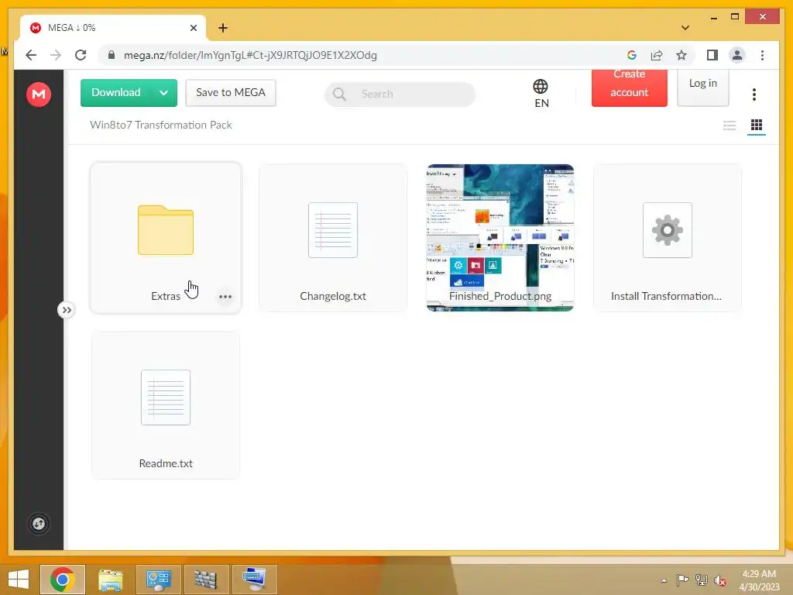Click the share page icon
The width and height of the screenshot is (793, 595).
[x=657, y=55]
